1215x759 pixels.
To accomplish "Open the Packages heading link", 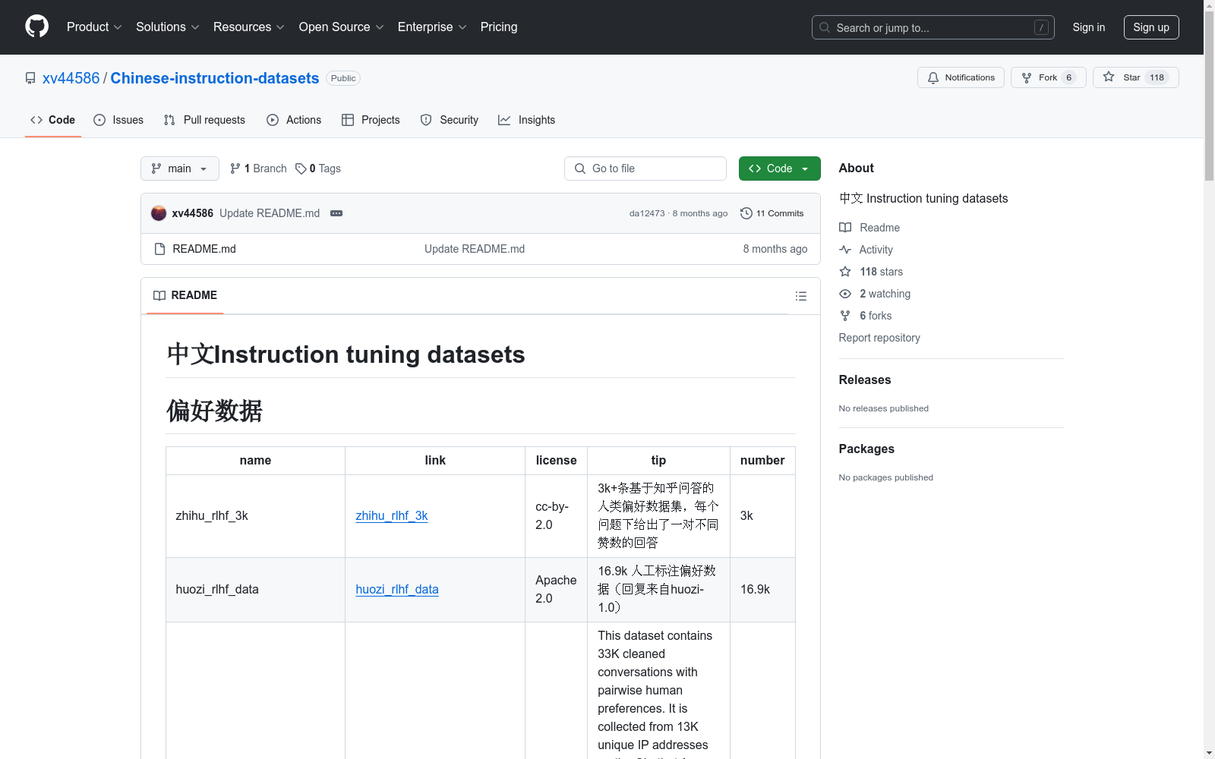I will click(866, 449).
